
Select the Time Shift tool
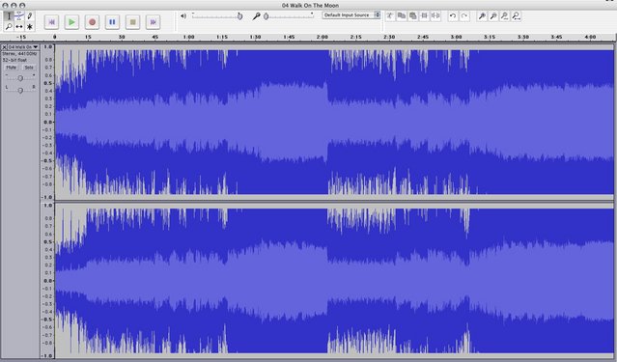pos(19,27)
